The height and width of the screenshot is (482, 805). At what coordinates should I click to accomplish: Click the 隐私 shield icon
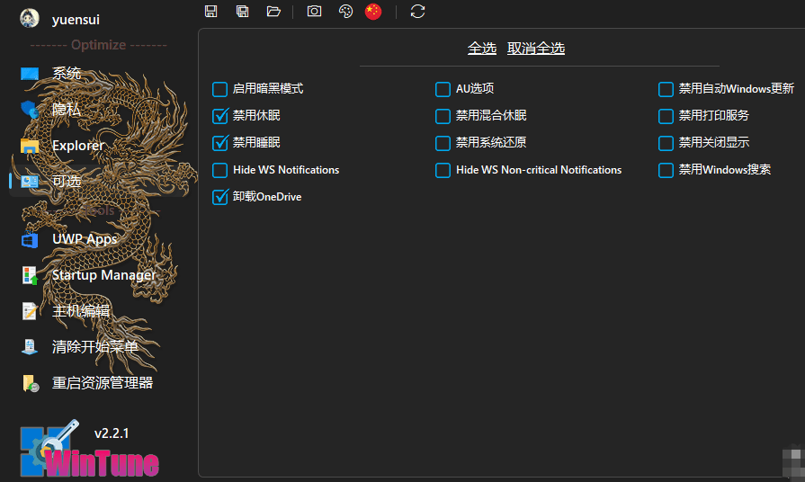click(x=30, y=110)
